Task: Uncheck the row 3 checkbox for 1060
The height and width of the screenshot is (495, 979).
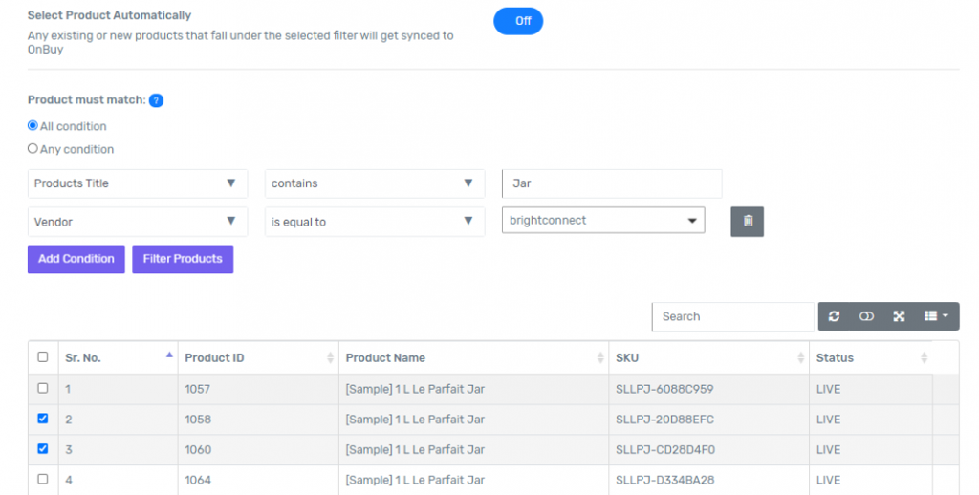Action: 42,448
